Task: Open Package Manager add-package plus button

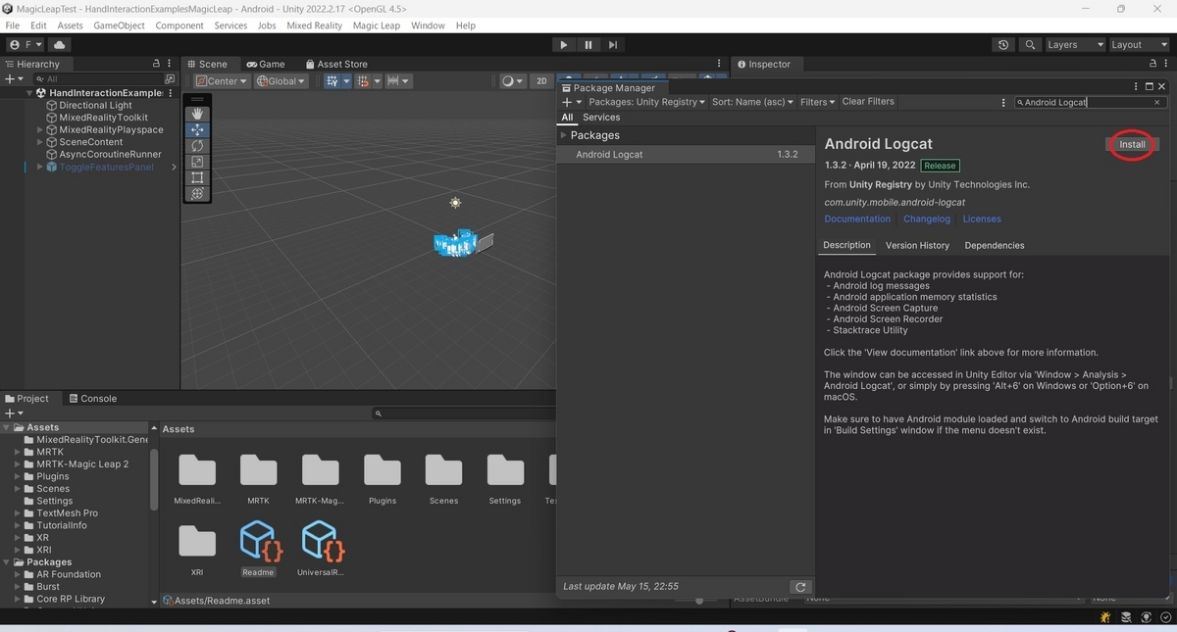Action: pyautogui.click(x=571, y=102)
